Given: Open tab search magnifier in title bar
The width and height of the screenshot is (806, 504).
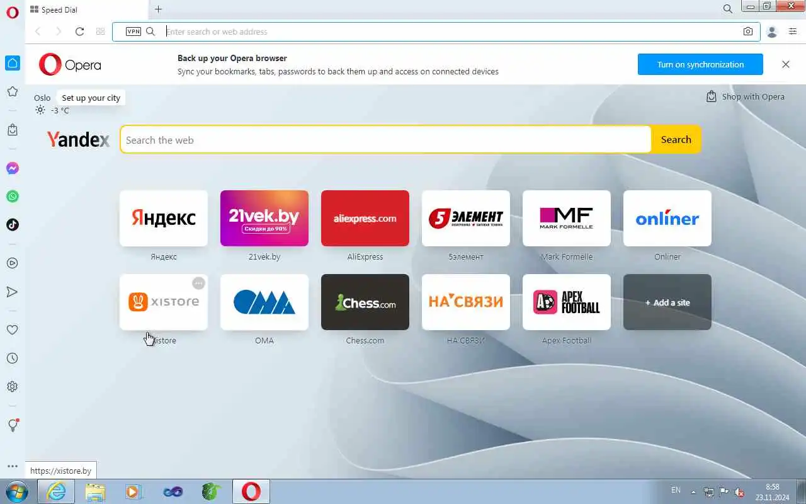Looking at the screenshot, I should point(728,9).
